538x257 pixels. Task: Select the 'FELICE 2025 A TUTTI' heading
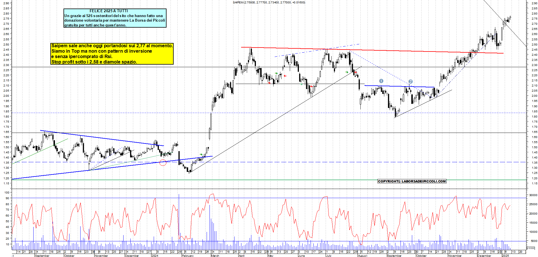click(109, 11)
